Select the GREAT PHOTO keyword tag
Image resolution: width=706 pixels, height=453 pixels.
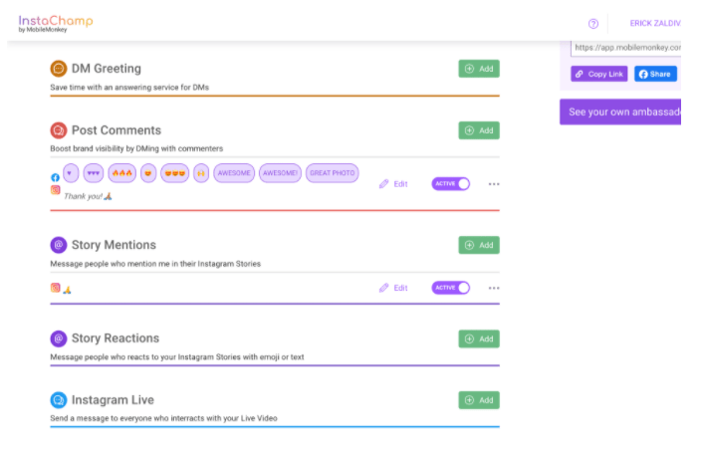point(333,173)
